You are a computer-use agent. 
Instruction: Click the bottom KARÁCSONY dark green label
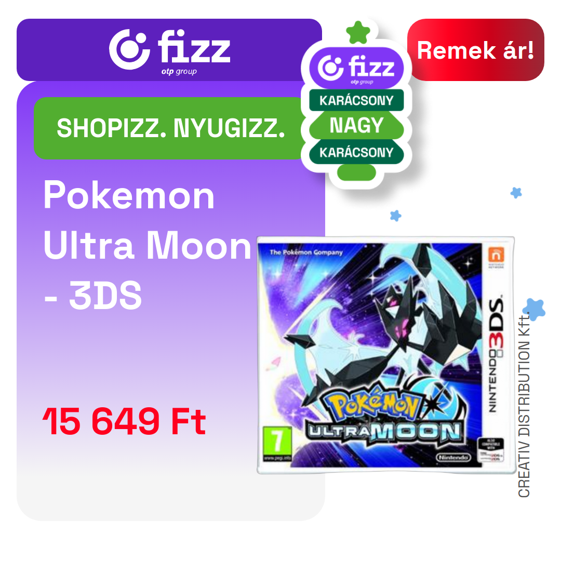(x=356, y=152)
